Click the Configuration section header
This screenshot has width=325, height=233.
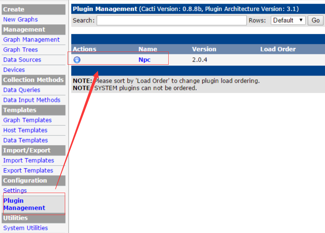(34, 181)
